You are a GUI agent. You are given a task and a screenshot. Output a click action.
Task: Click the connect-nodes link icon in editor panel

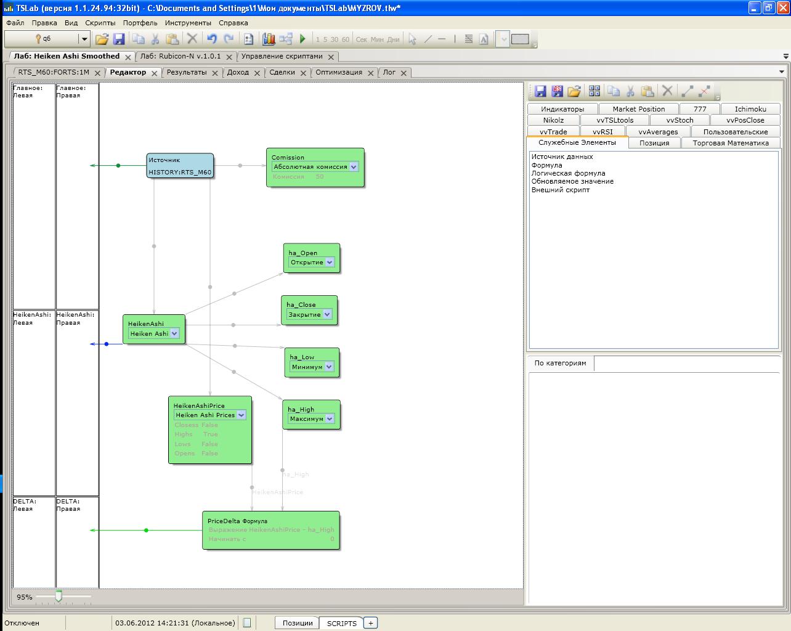(x=688, y=91)
